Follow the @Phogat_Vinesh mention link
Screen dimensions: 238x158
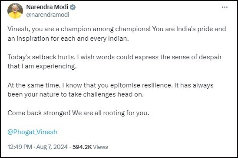(x=32, y=132)
